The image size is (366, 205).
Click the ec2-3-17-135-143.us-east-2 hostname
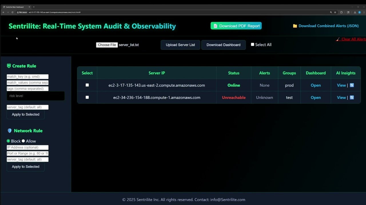tap(157, 85)
